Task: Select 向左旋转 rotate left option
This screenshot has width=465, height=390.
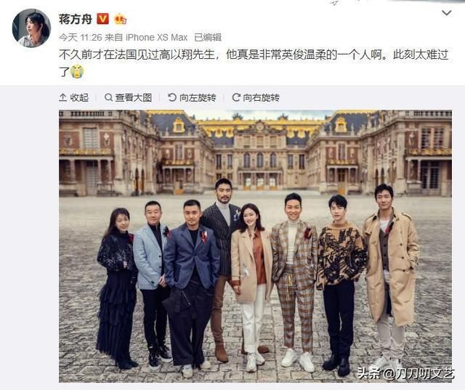Action: click(x=198, y=97)
